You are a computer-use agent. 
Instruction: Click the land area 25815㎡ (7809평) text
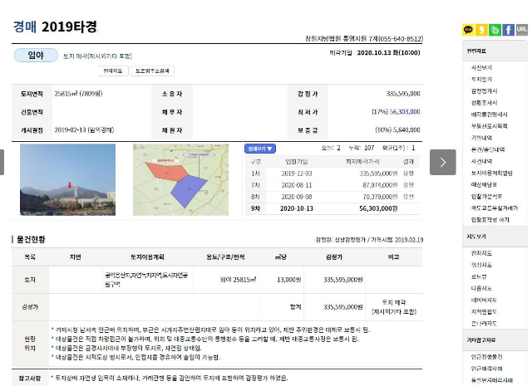78,93
